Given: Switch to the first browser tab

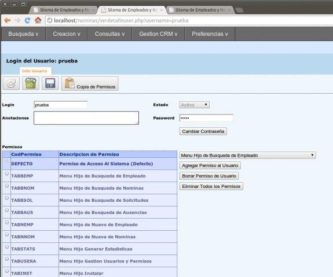Looking at the screenshot, I should (63, 10).
